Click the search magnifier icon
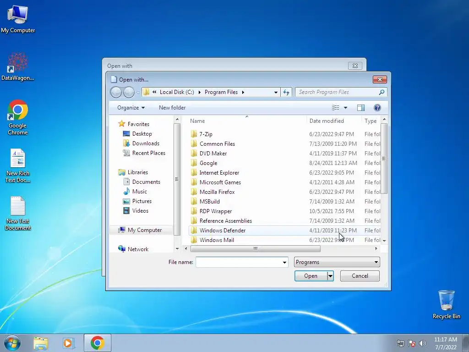Viewport: 469px width, 352px height. pyautogui.click(x=382, y=92)
